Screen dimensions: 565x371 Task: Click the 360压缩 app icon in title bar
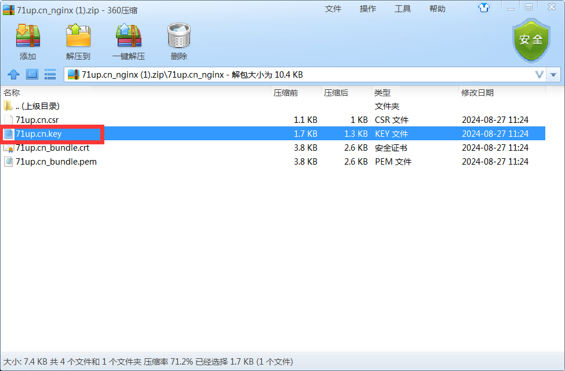point(9,10)
